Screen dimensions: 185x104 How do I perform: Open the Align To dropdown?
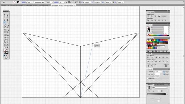[x=166, y=66]
